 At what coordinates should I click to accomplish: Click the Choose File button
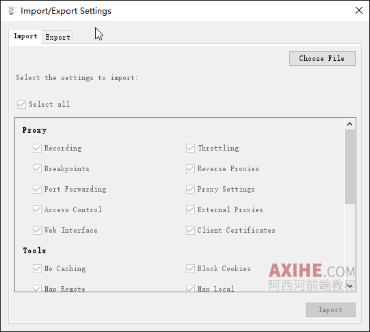click(322, 58)
